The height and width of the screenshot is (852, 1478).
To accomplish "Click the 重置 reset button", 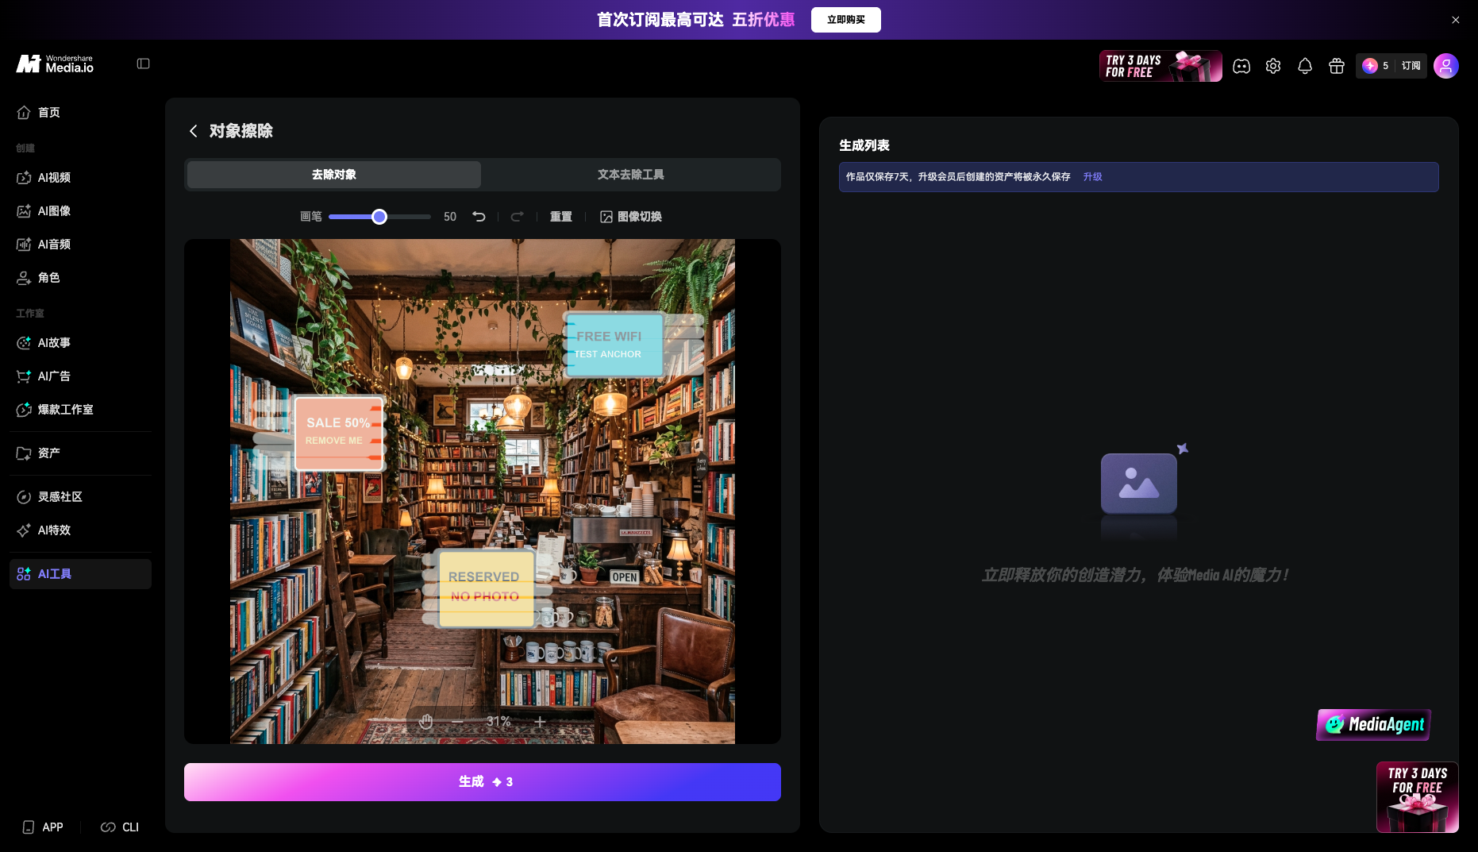I will coord(560,216).
